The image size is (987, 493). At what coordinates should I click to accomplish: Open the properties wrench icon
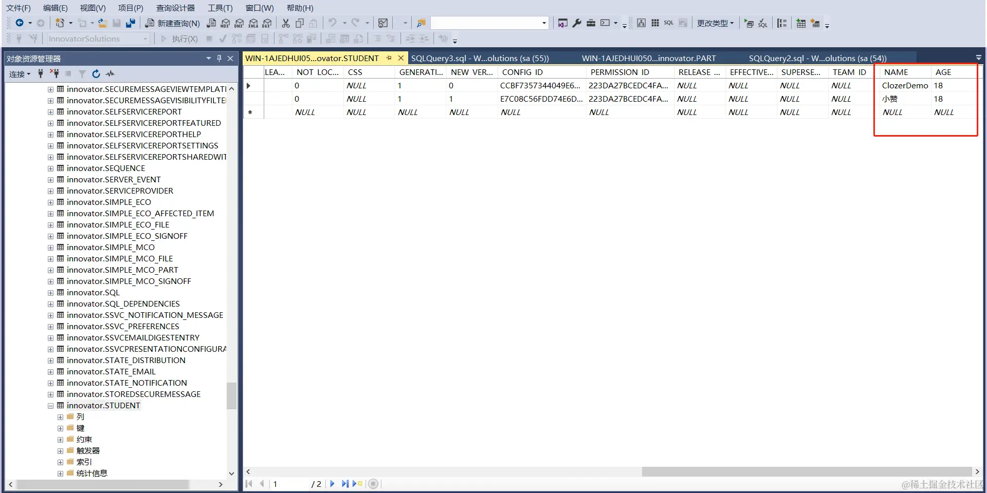(577, 23)
